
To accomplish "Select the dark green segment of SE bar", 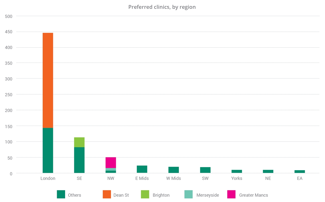I will (x=79, y=160).
